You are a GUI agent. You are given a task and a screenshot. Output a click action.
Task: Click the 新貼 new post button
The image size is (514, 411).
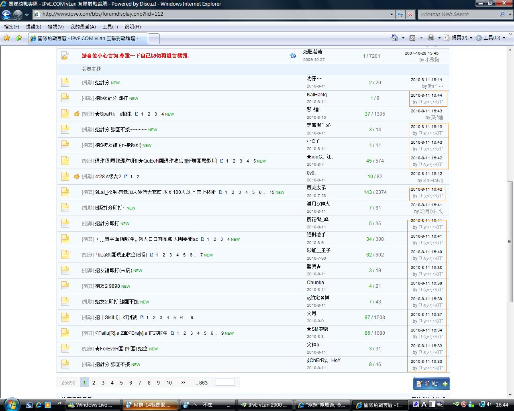[x=431, y=383]
